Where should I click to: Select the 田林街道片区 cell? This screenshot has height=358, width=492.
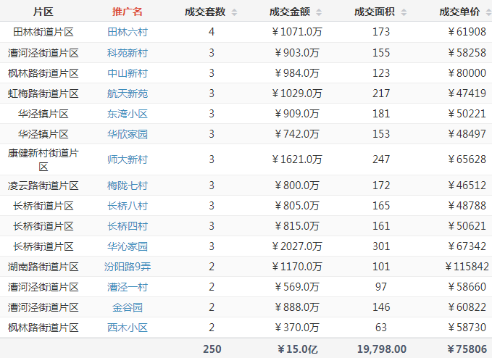[43, 32]
